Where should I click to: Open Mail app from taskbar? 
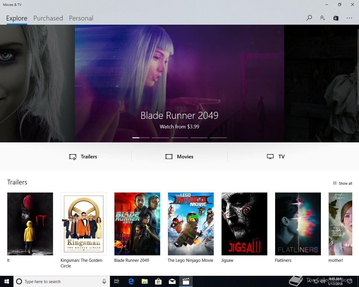(x=172, y=281)
